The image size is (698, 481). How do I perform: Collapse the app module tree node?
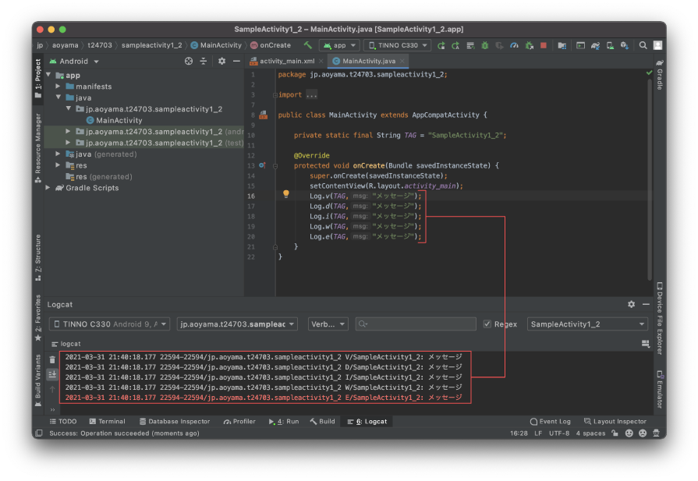click(48, 75)
